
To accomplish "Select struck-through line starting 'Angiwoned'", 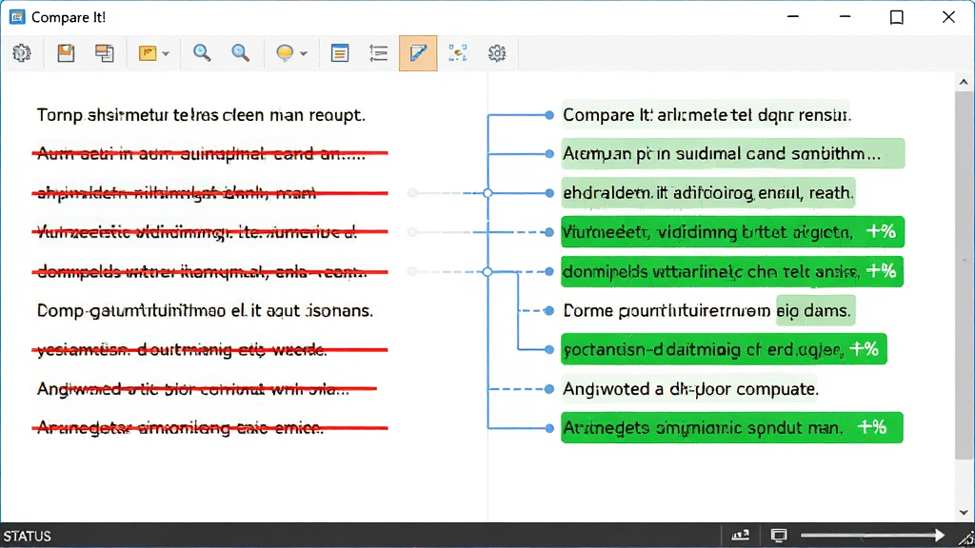I will 207,389.
